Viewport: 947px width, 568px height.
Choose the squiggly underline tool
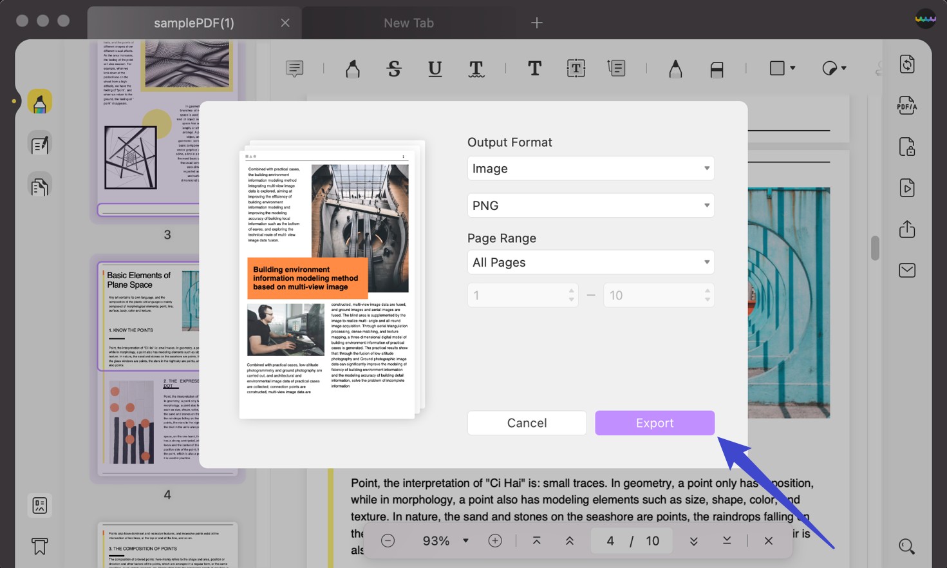476,68
